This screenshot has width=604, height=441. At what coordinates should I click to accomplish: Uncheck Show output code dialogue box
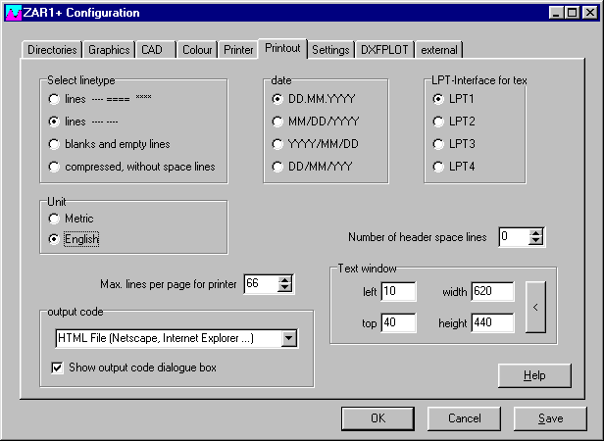[57, 367]
